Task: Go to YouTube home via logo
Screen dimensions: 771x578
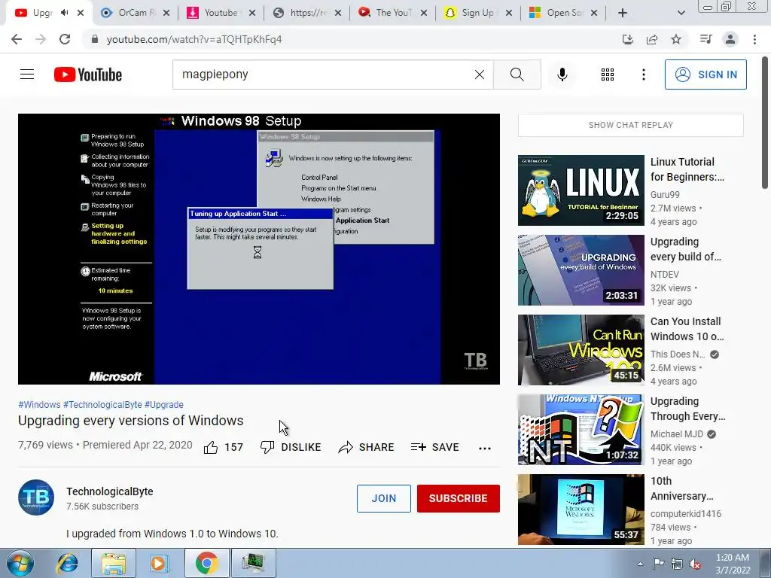Action: pyautogui.click(x=88, y=75)
